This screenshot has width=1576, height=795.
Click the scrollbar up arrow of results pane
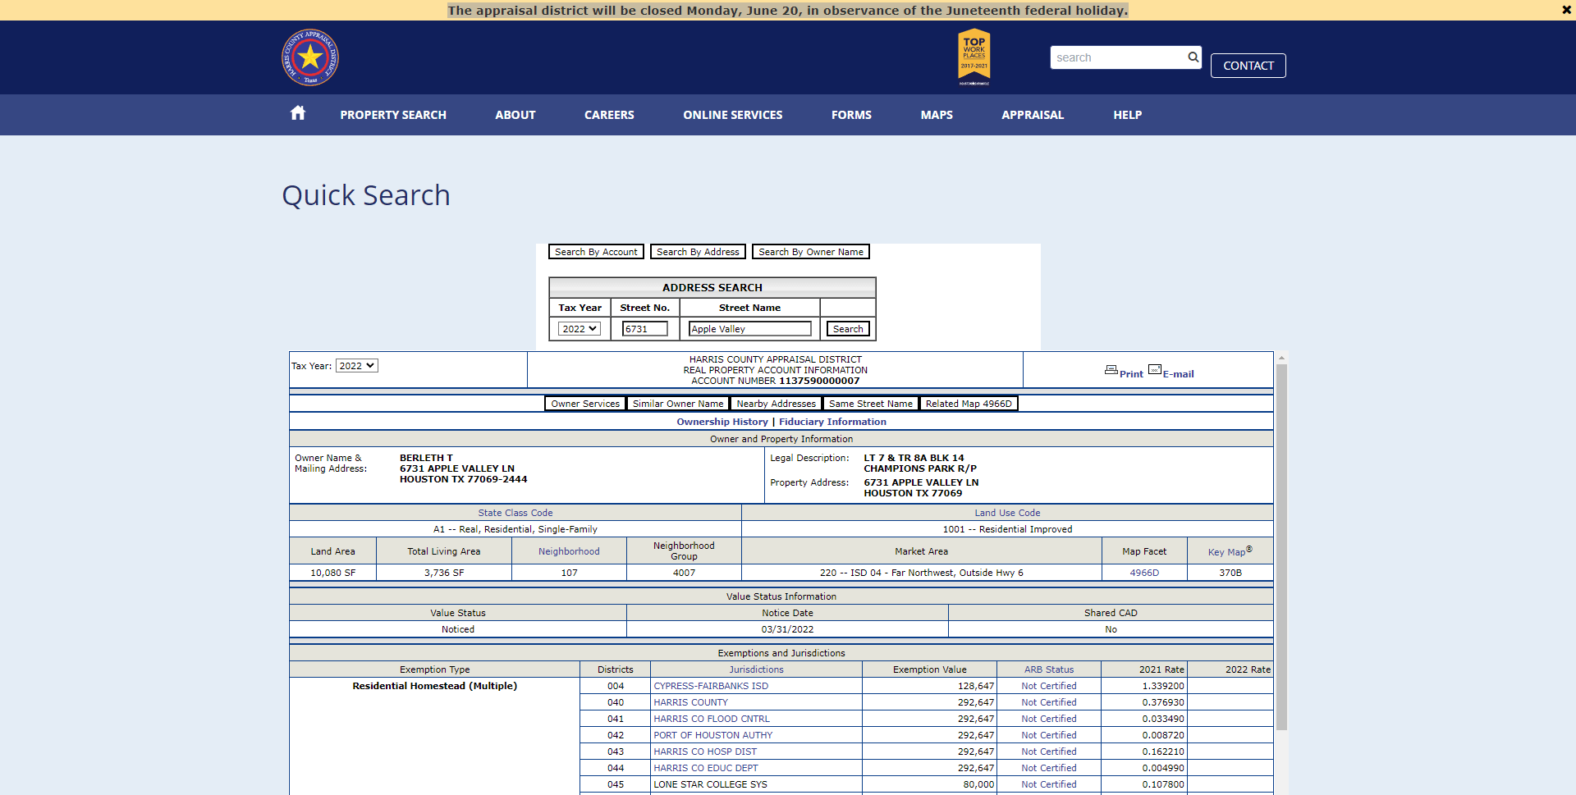1281,359
